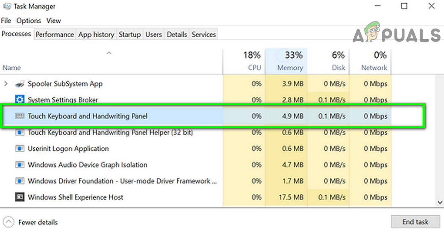Click the Windows Driver Foundation process icon
This screenshot has width=444, height=235.
(20, 181)
